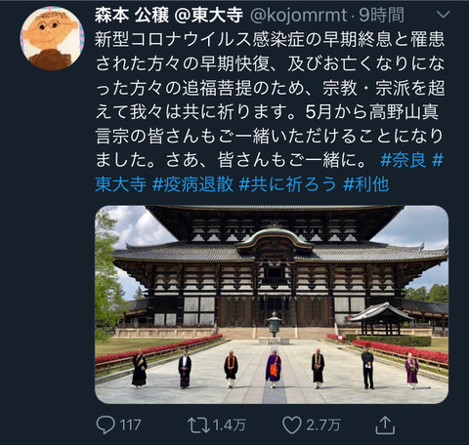
Task: Visit the #利他 hashtag link
Action: pos(366,184)
